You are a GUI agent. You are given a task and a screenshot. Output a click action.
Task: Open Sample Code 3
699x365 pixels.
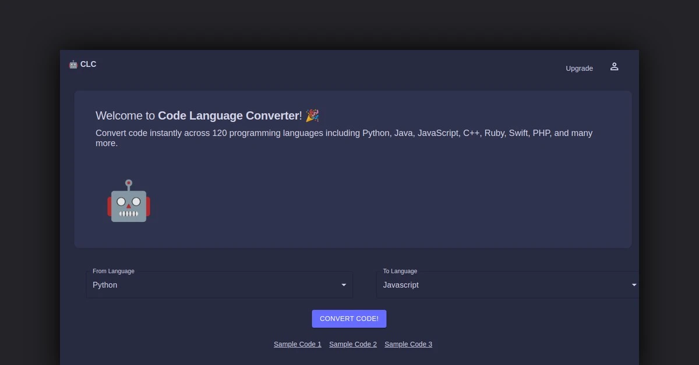tap(408, 344)
